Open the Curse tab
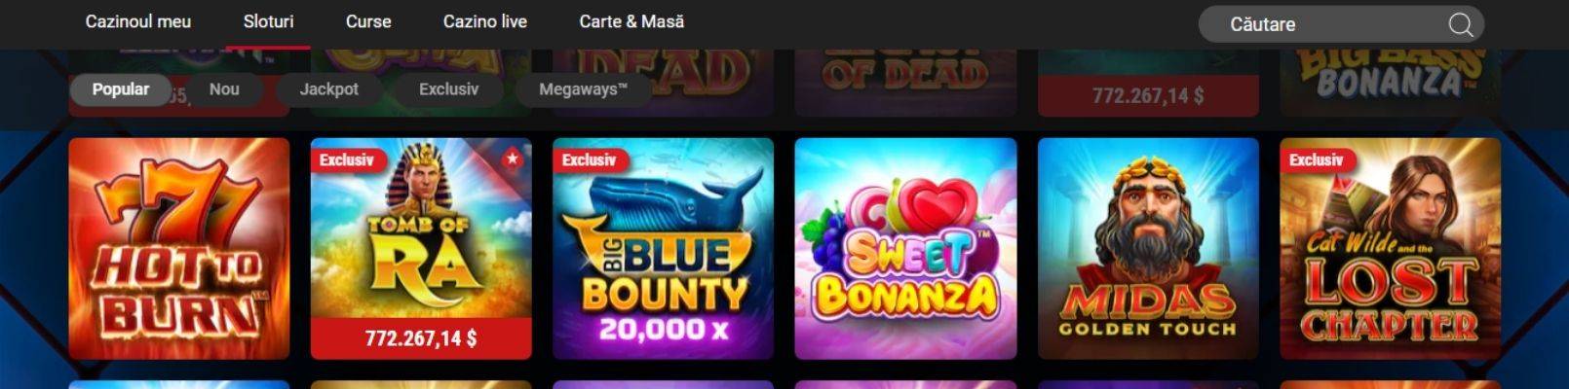This screenshot has height=389, width=1569. pyautogui.click(x=368, y=21)
